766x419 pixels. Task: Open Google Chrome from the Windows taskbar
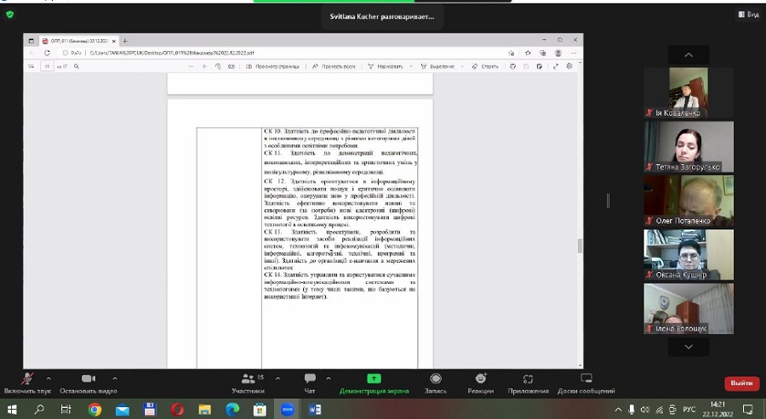tap(94, 409)
